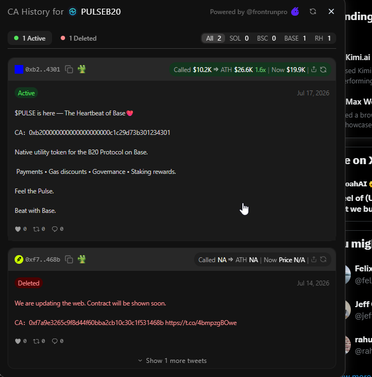Select the All 2 chain filter
Image resolution: width=372 pixels, height=377 pixels.
tap(213, 38)
